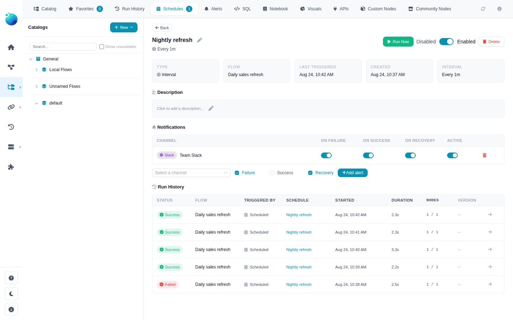
Task: Switch to the SQL tab
Action: click(x=243, y=9)
